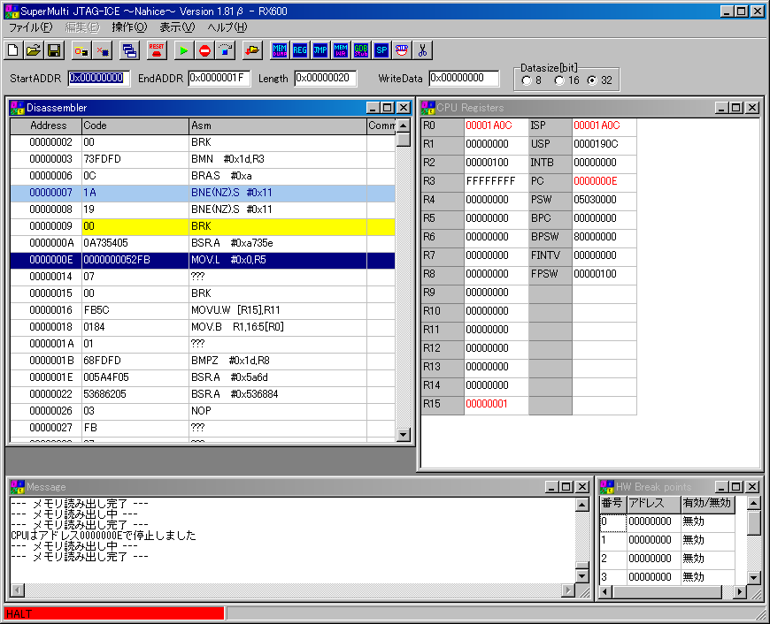Click the StartADDR input field

point(99,78)
